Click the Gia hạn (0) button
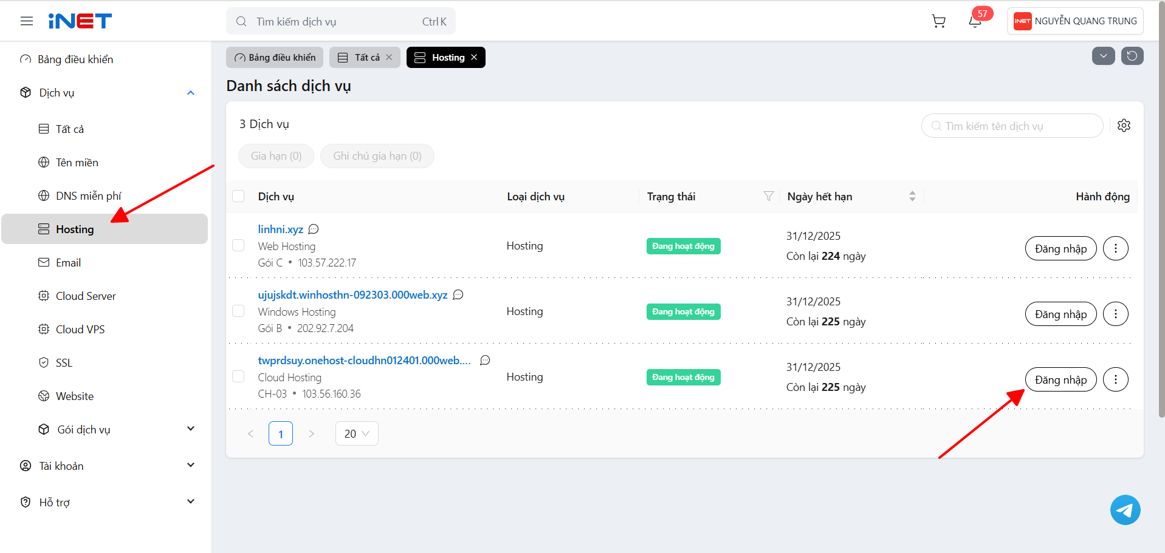This screenshot has width=1165, height=553. tap(277, 156)
